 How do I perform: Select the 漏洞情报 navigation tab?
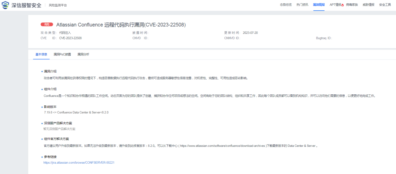point(319,5)
